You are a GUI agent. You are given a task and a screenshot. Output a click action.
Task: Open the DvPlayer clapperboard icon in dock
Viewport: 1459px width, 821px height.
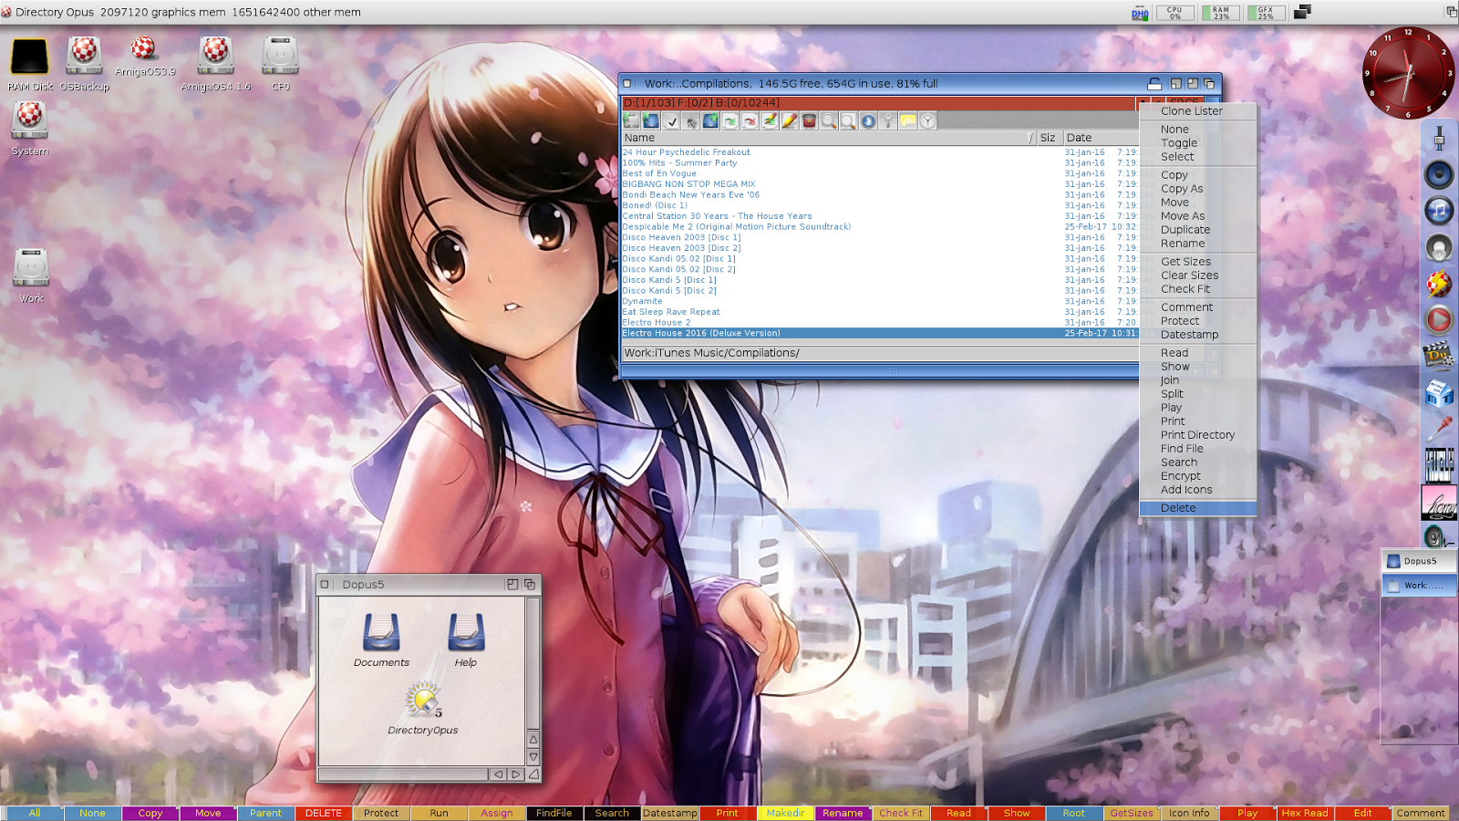click(x=1439, y=355)
